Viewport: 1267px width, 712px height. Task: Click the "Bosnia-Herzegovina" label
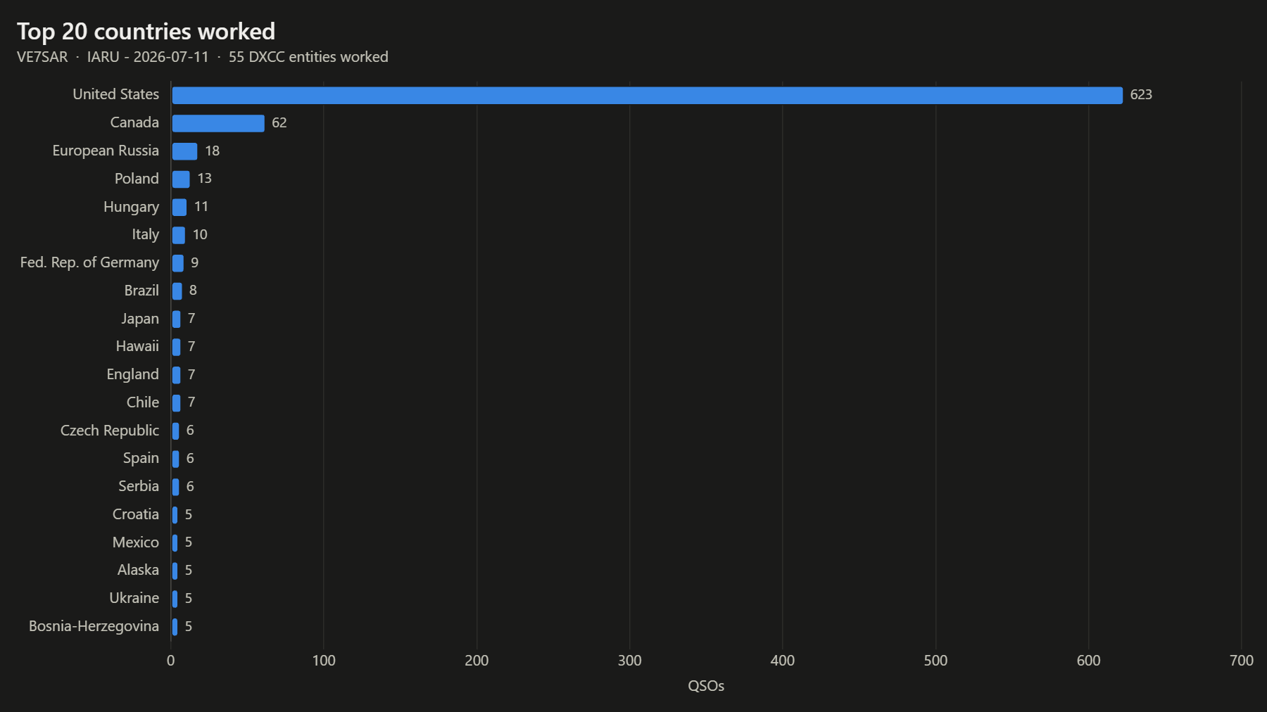pos(94,626)
